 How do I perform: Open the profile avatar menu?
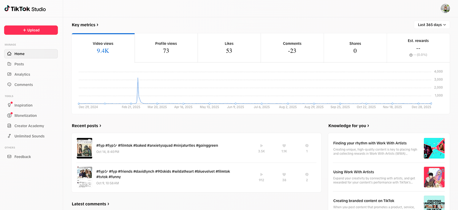(x=445, y=8)
